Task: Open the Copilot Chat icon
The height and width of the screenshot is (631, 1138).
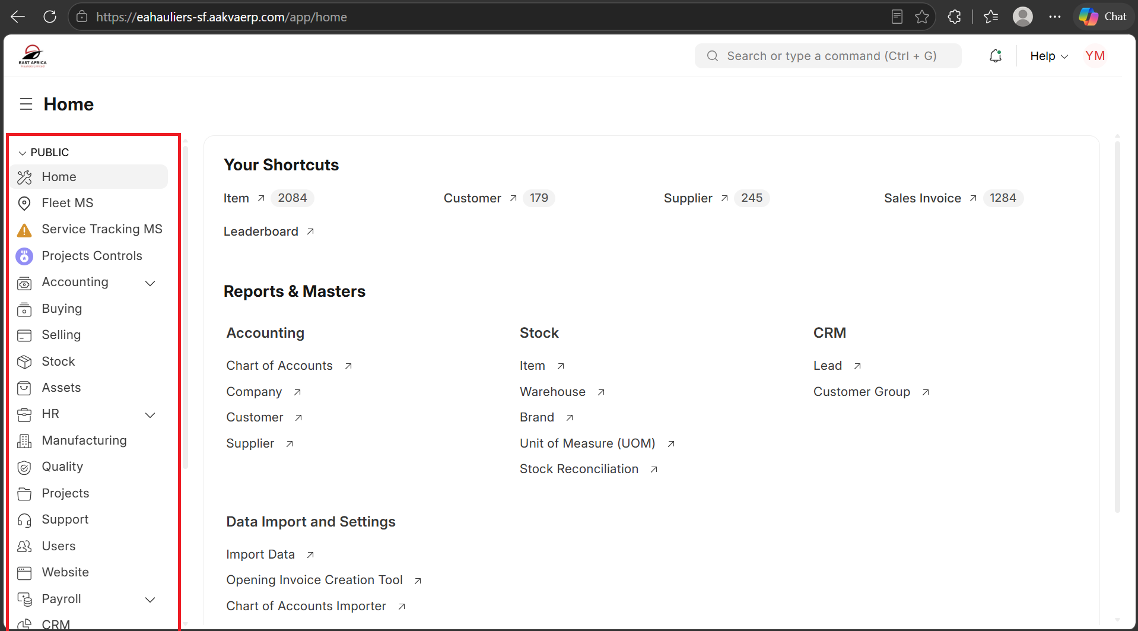Action: pyautogui.click(x=1102, y=17)
